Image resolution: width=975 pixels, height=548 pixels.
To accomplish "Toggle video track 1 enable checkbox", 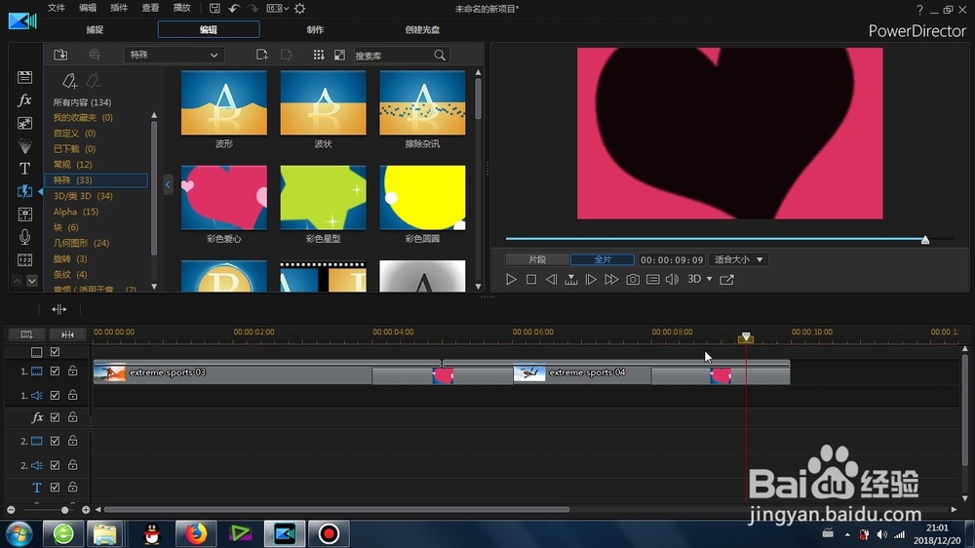I will coord(55,371).
